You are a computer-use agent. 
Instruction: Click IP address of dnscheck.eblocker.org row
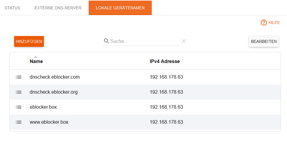click(166, 92)
